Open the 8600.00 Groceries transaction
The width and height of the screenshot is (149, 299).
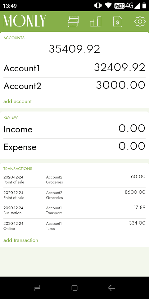tap(74, 195)
